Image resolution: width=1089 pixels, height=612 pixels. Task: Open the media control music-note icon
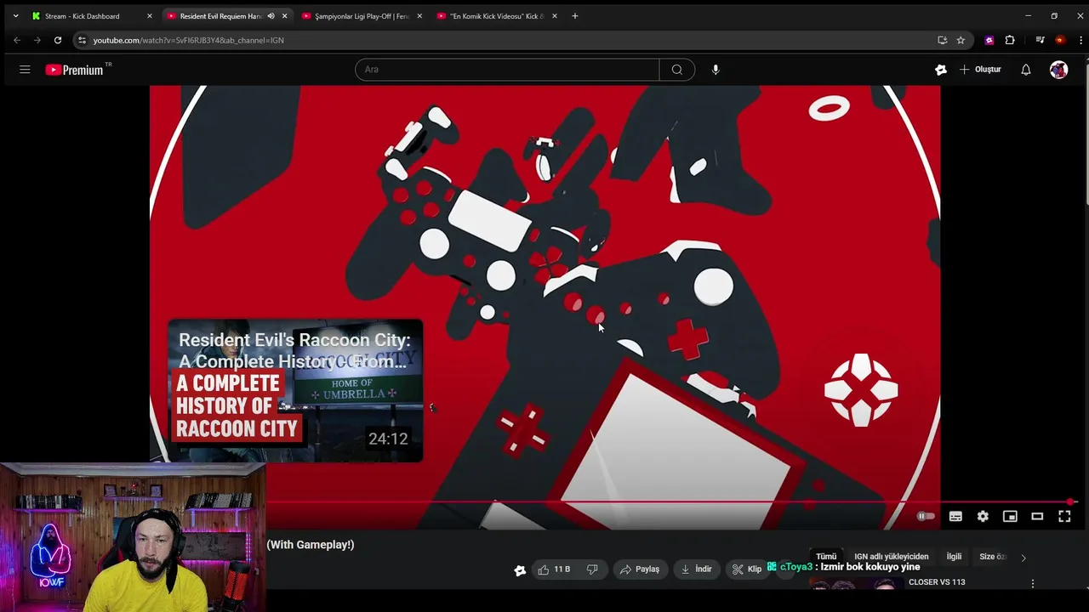coord(1040,40)
